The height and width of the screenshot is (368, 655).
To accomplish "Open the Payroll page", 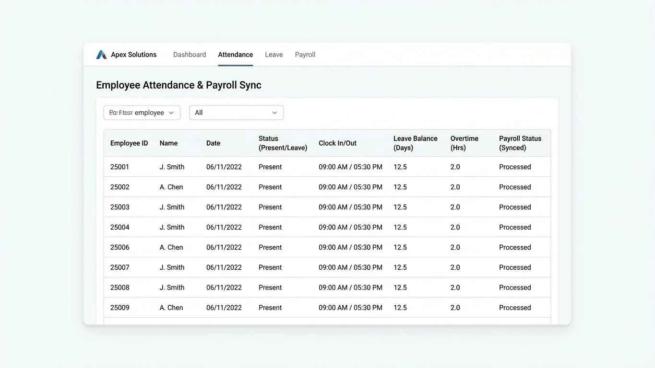I will pos(305,54).
